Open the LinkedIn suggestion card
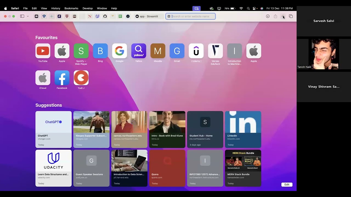Screen dimensions: 351x197 pos(243,129)
